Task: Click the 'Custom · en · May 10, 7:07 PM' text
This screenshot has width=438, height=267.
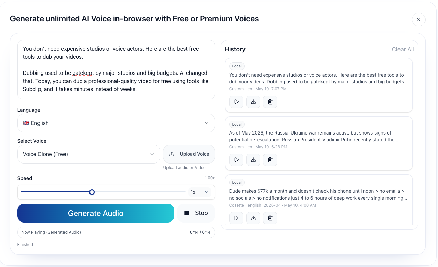Action: [x=258, y=89]
